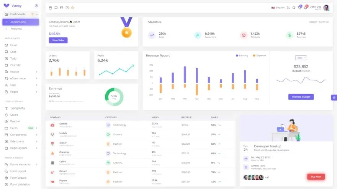
Task: Click the Buy Now button
Action: tap(316, 176)
